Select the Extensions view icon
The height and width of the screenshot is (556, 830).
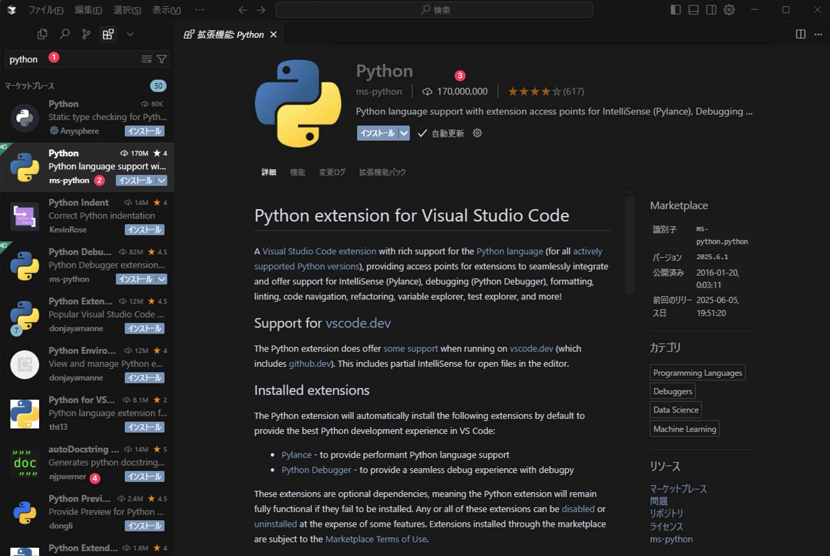tap(108, 34)
